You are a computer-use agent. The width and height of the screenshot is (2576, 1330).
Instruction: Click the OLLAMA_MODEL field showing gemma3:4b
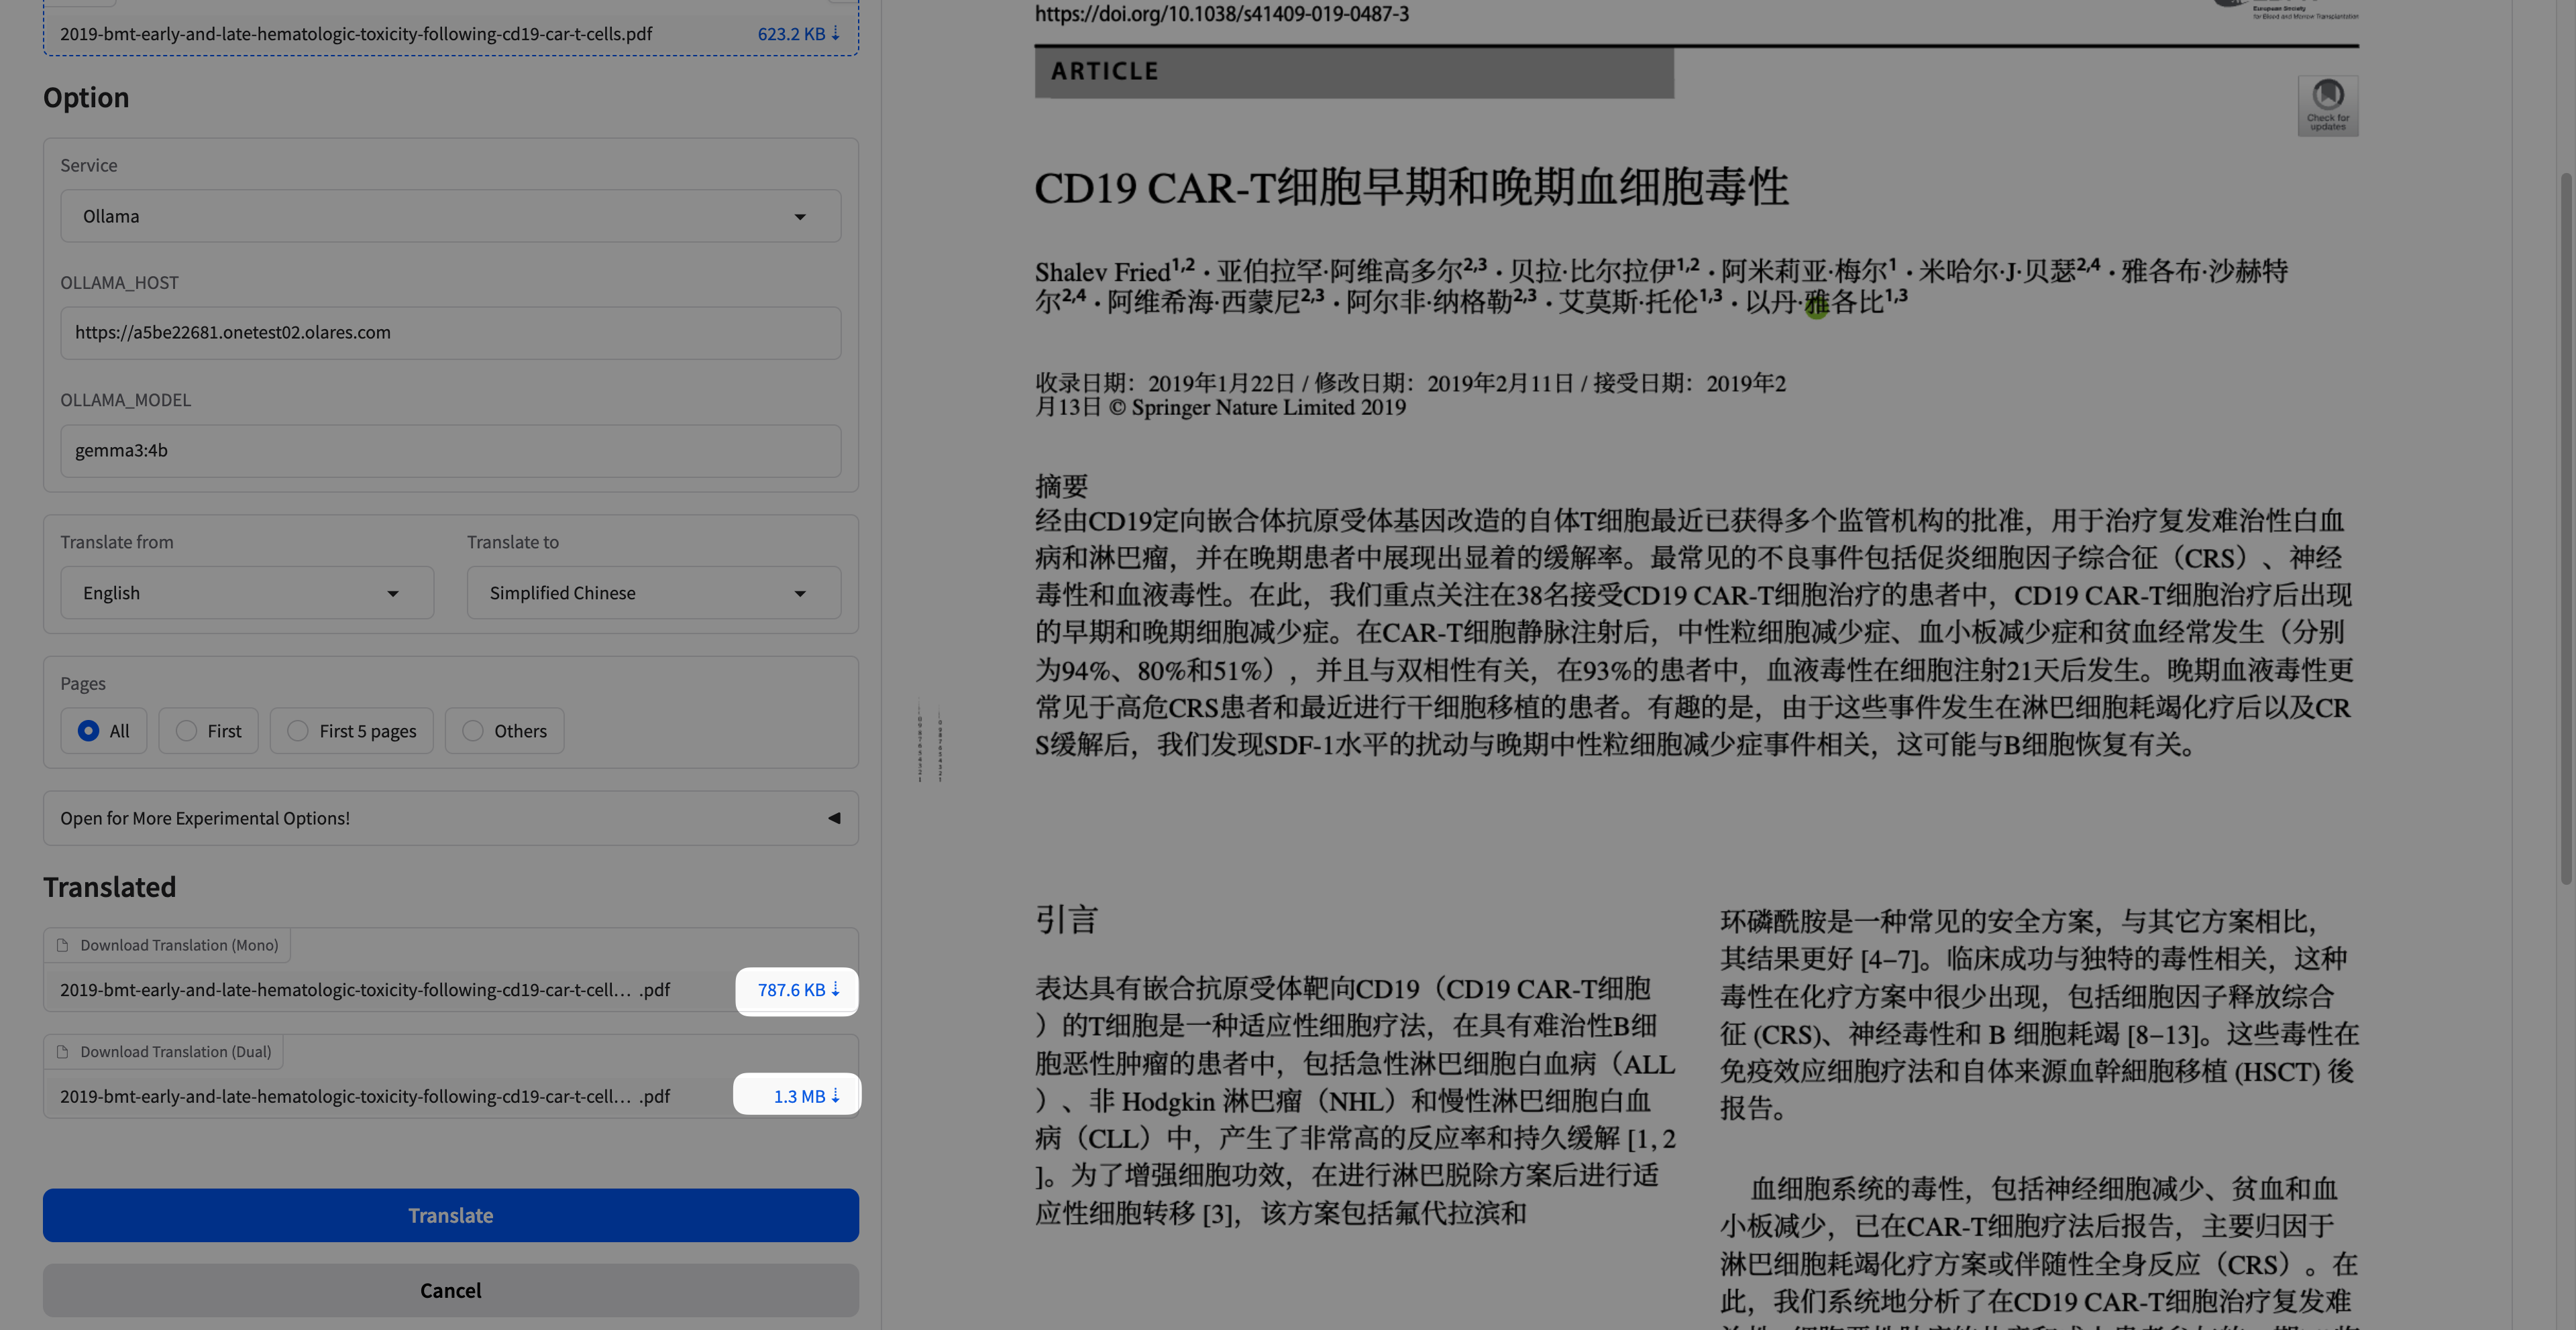tap(450, 450)
